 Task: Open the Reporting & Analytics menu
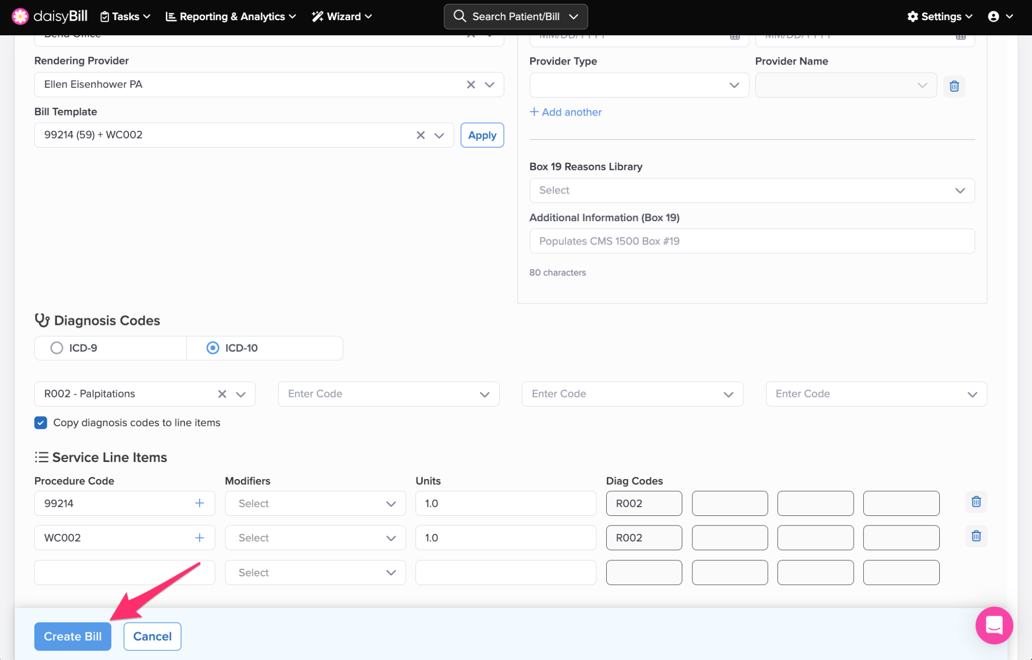tap(231, 17)
